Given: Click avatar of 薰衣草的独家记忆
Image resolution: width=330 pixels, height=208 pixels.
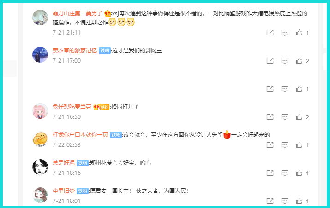Looking at the screenshot, I should tap(40, 55).
